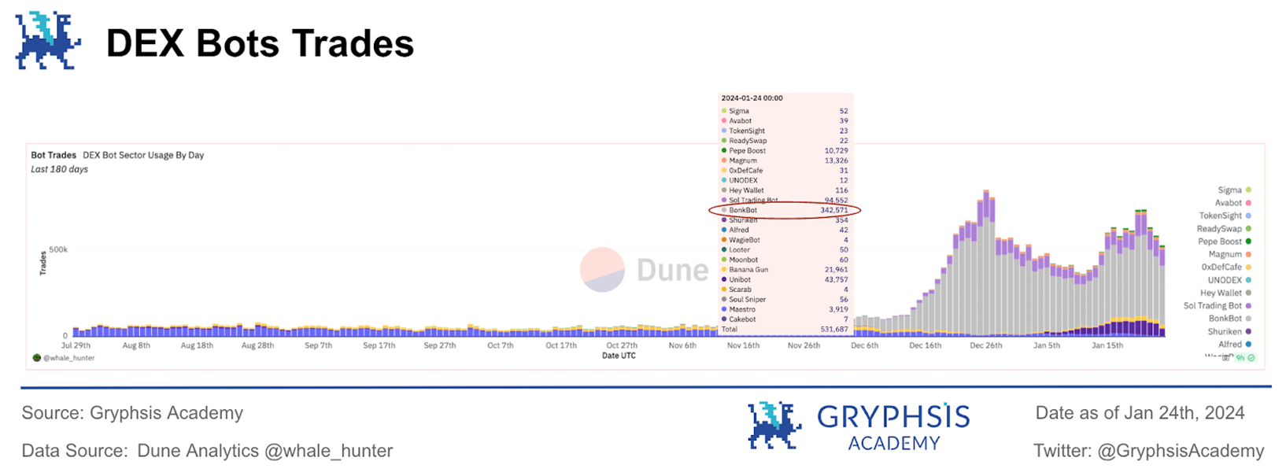Click the Gryphsis Academy logo in the footer
Screen dimensions: 1286x476
(x=859, y=426)
